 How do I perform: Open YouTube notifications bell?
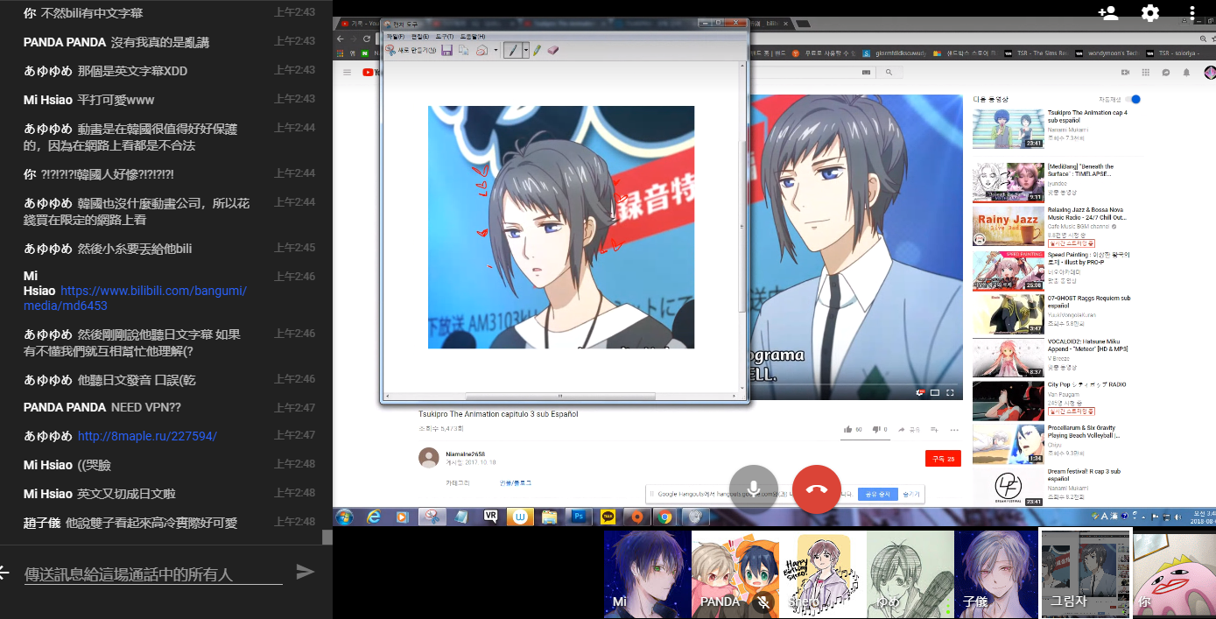tap(1187, 73)
